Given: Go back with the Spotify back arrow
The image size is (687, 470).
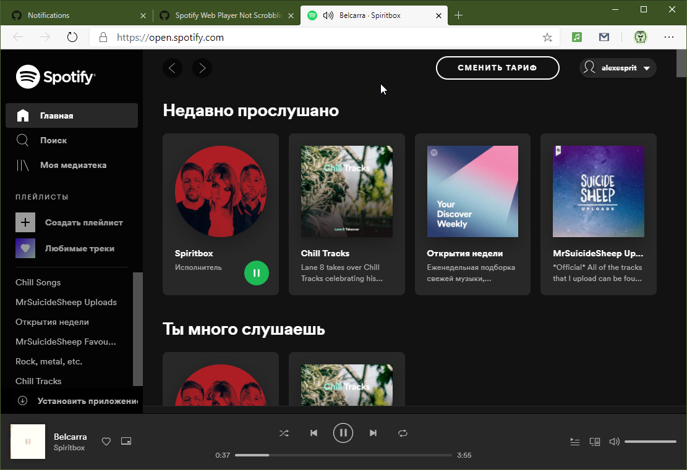Looking at the screenshot, I should [173, 69].
